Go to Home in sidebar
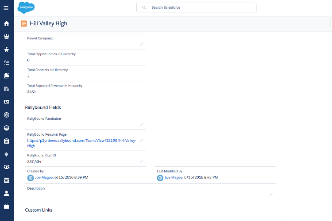The image size is (332, 221). click(7, 24)
